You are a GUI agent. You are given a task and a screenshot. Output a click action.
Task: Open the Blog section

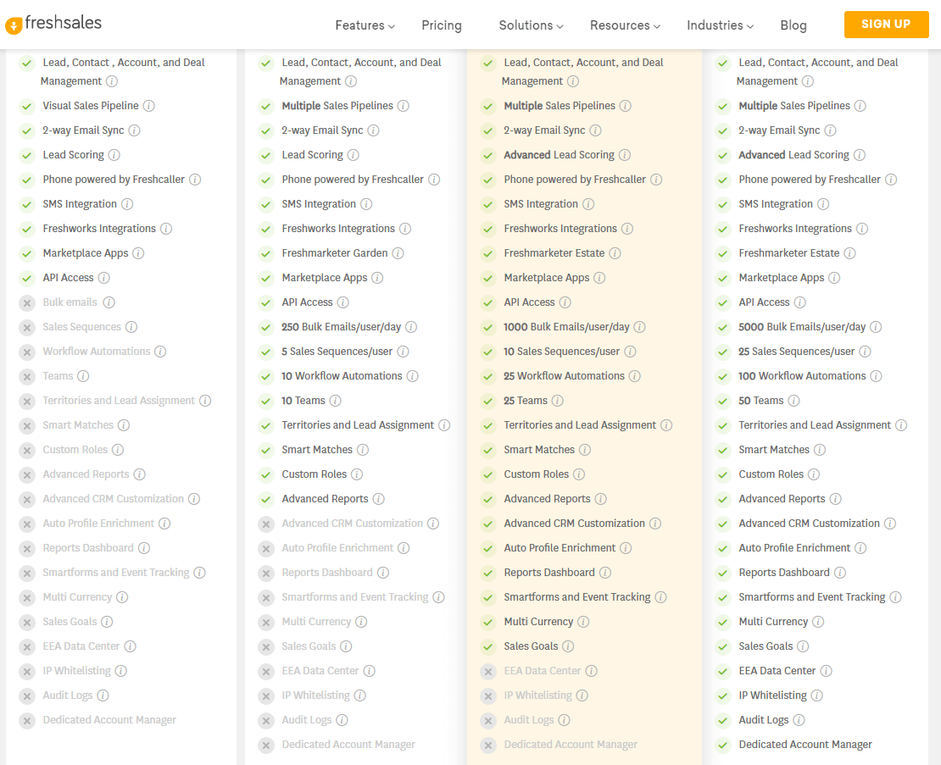point(793,25)
